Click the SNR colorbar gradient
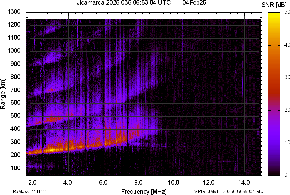The width and height of the screenshot is (290, 195). tap(274, 94)
